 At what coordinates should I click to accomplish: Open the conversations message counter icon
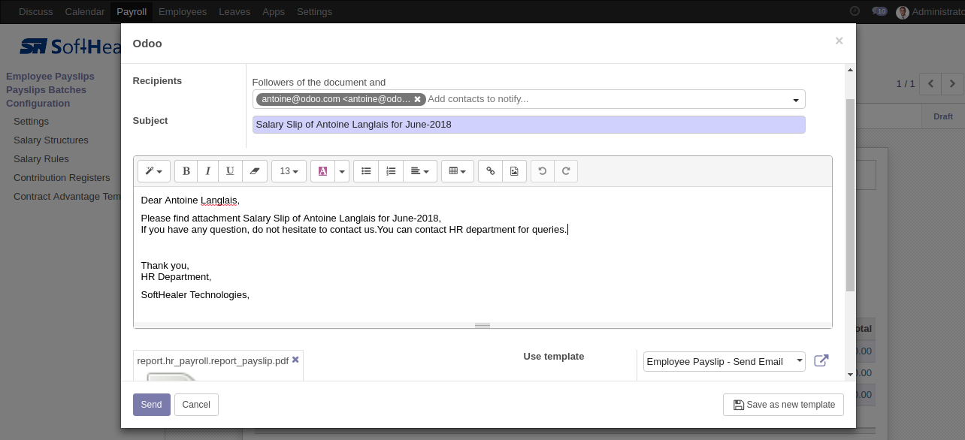tap(879, 11)
